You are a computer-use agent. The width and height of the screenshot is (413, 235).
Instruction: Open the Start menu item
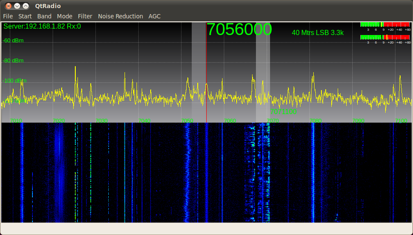(25, 16)
